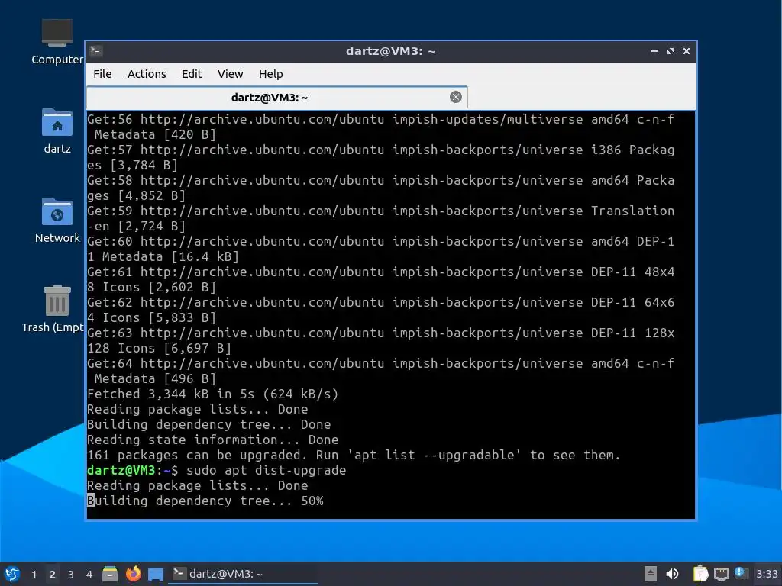Click the 'Fetched 3,344 kB in 5s' line
Image resolution: width=782 pixels, height=586 pixels.
212,394
